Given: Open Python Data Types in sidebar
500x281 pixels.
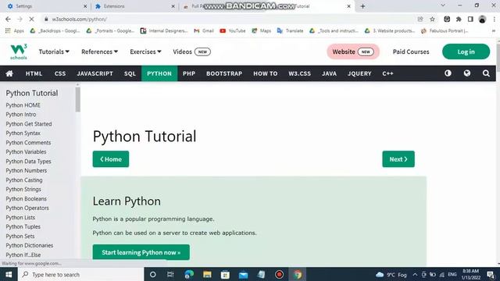Looking at the screenshot, I should tap(28, 162).
